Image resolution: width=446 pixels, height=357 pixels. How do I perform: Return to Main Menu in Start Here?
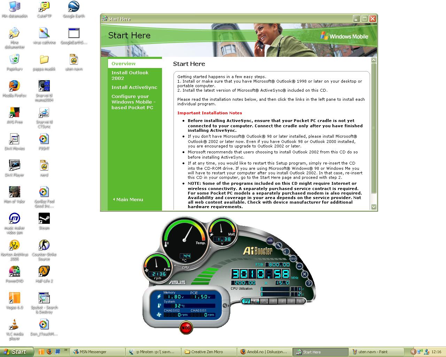(128, 199)
